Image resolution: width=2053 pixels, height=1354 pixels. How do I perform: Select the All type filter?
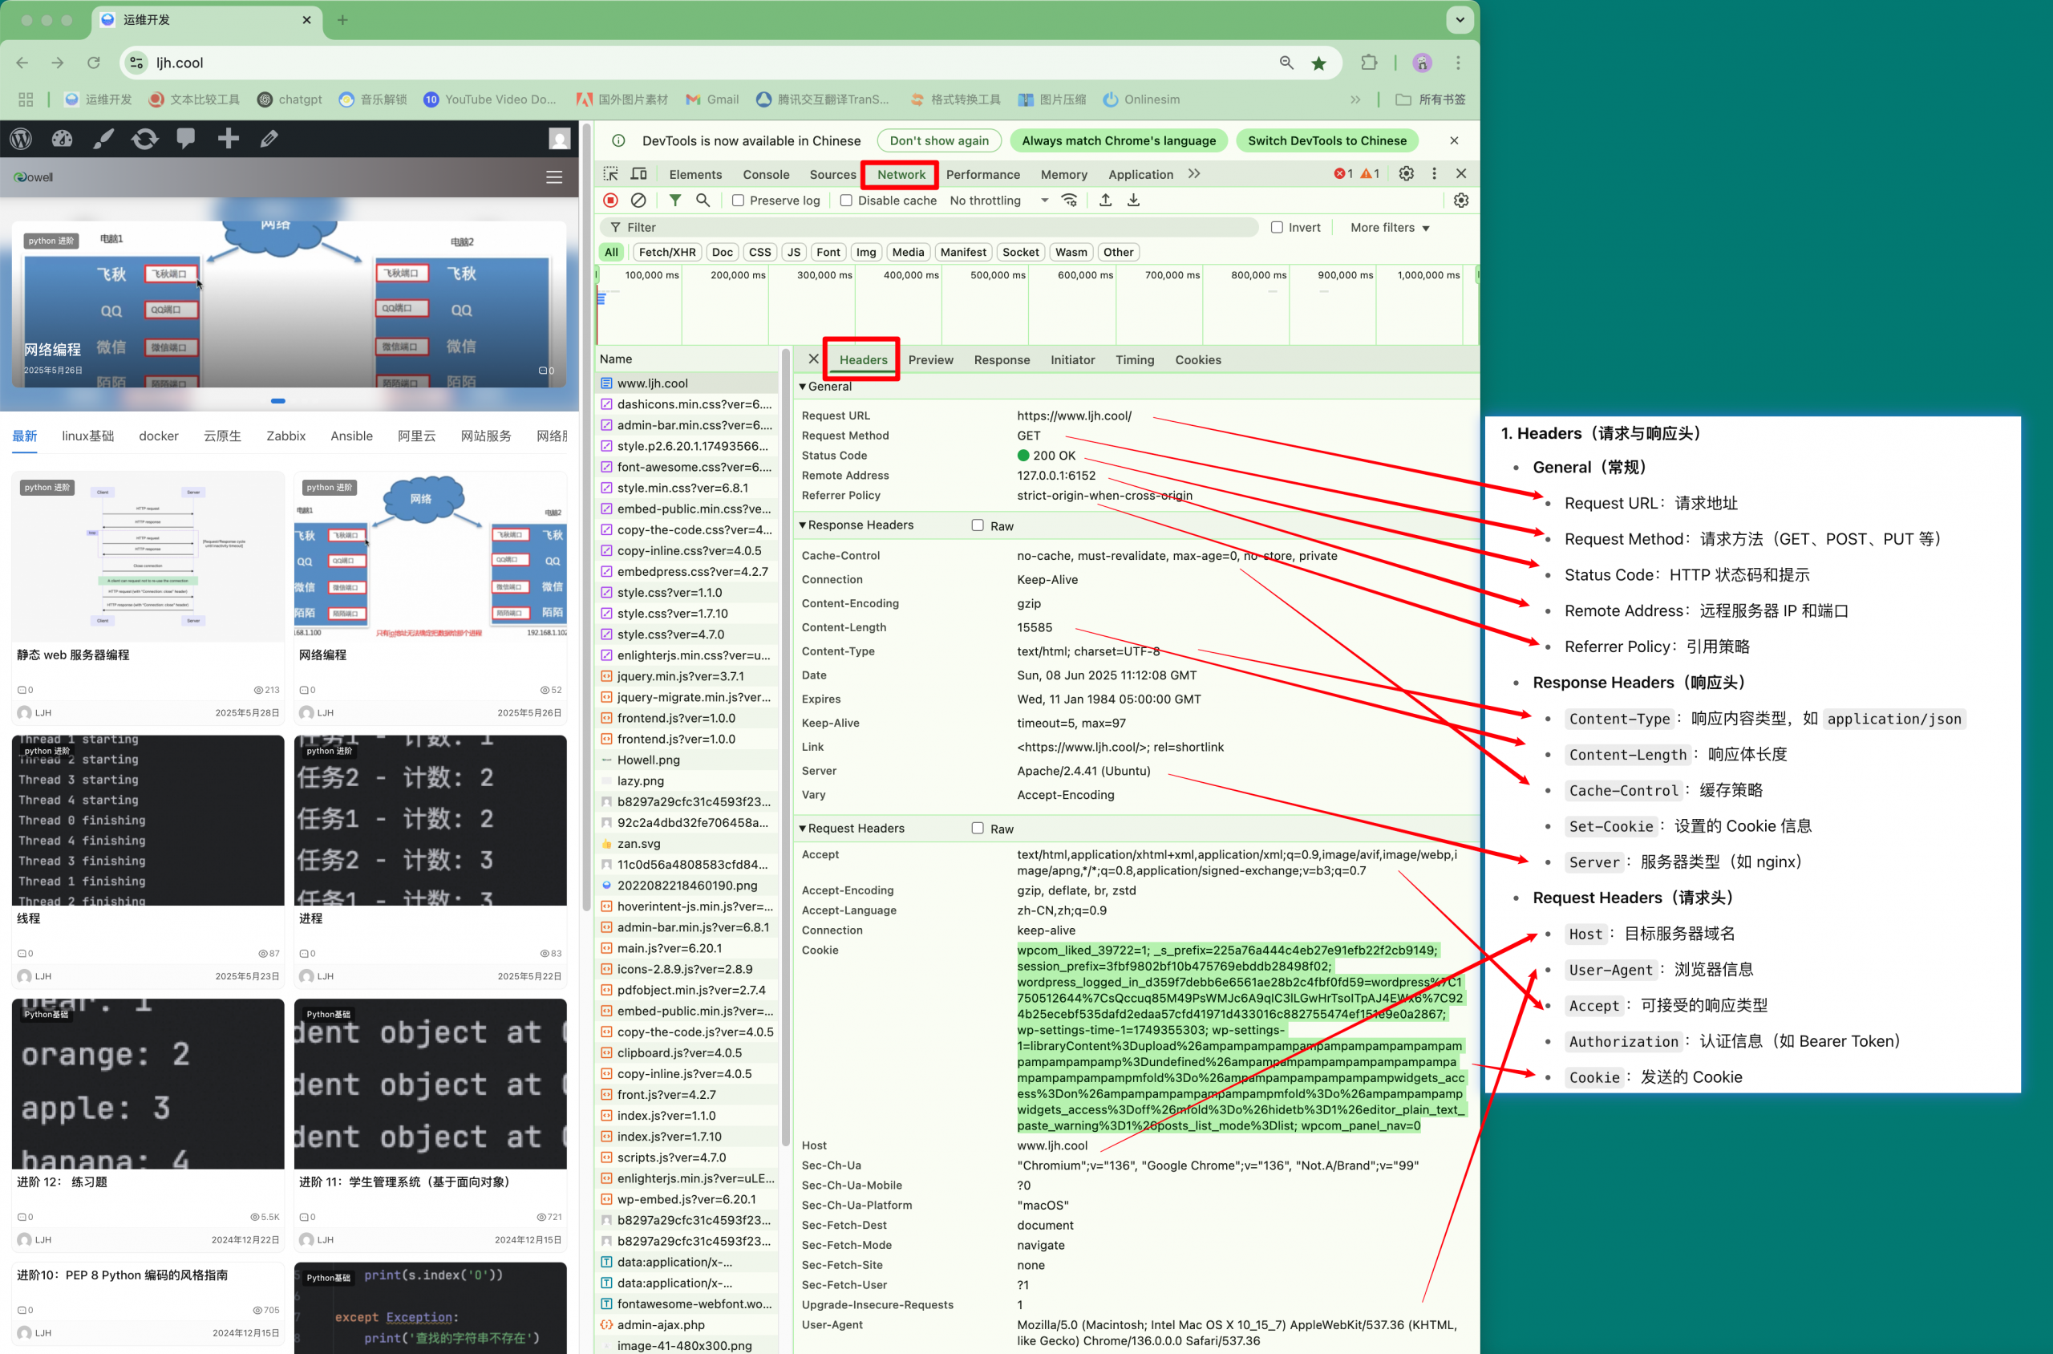click(611, 252)
